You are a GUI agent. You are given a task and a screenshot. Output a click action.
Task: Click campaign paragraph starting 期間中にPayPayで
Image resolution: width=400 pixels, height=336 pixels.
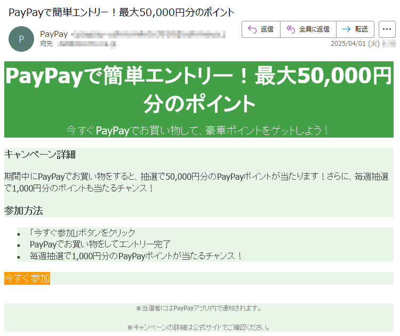(x=196, y=182)
